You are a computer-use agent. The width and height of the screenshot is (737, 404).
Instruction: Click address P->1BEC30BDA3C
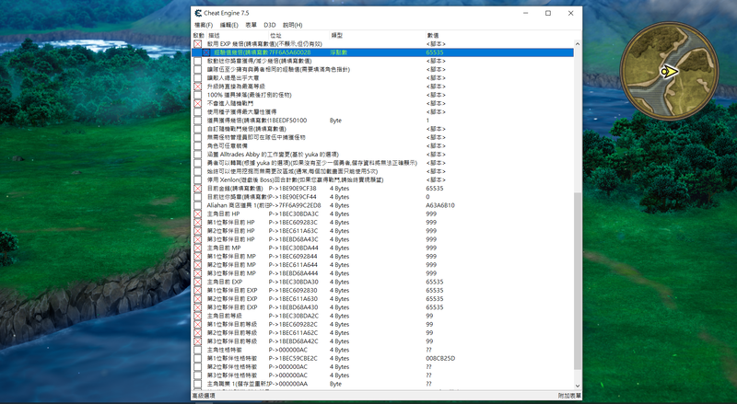(x=293, y=214)
